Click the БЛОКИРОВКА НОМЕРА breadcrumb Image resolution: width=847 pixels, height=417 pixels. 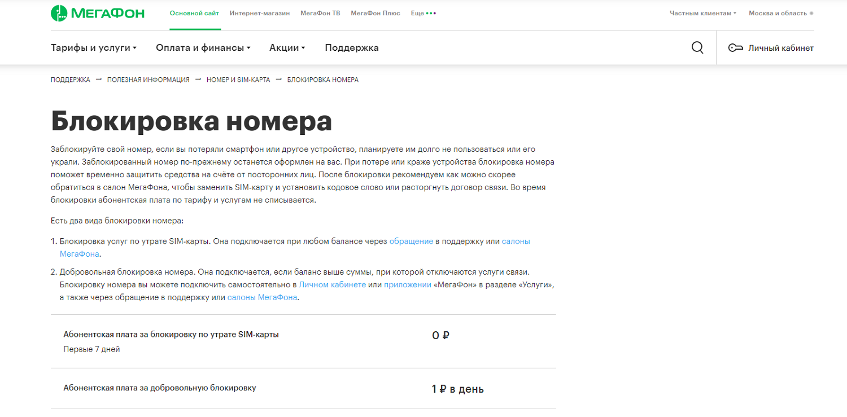tap(323, 80)
